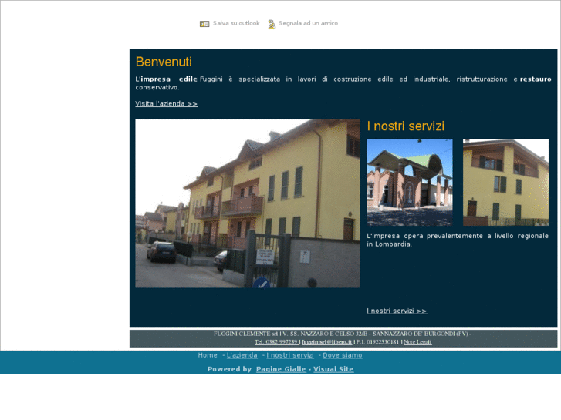
Task: Open I nostri servizi in footer menu
Action: coord(290,355)
